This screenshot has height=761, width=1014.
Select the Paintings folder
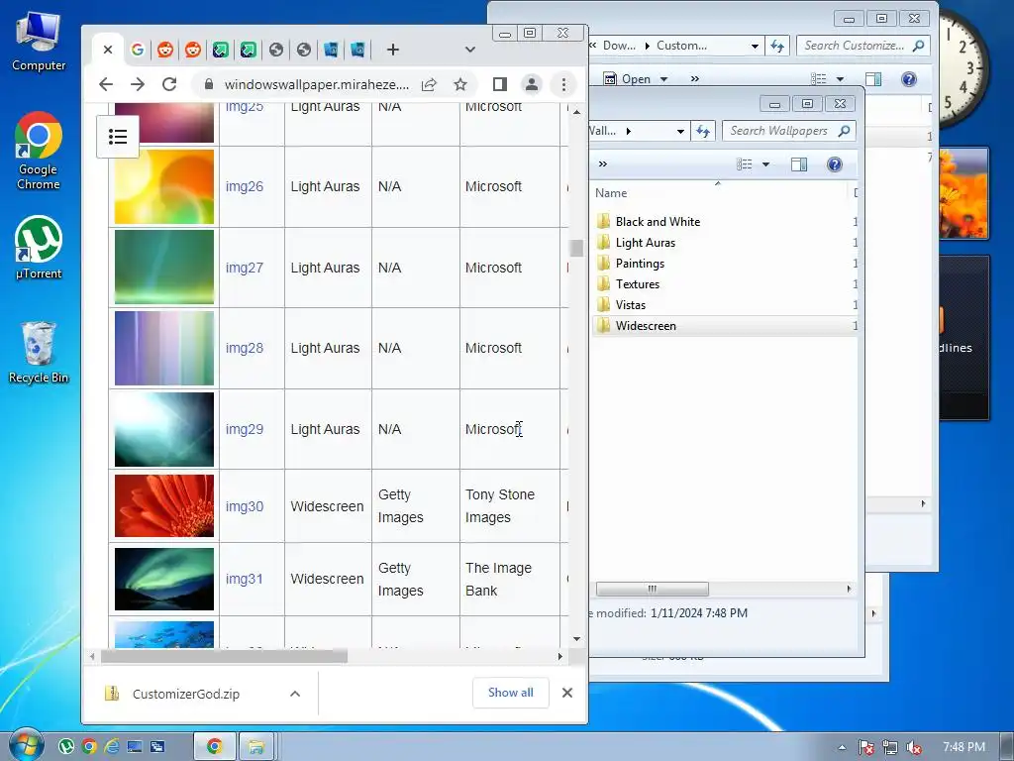[640, 264]
